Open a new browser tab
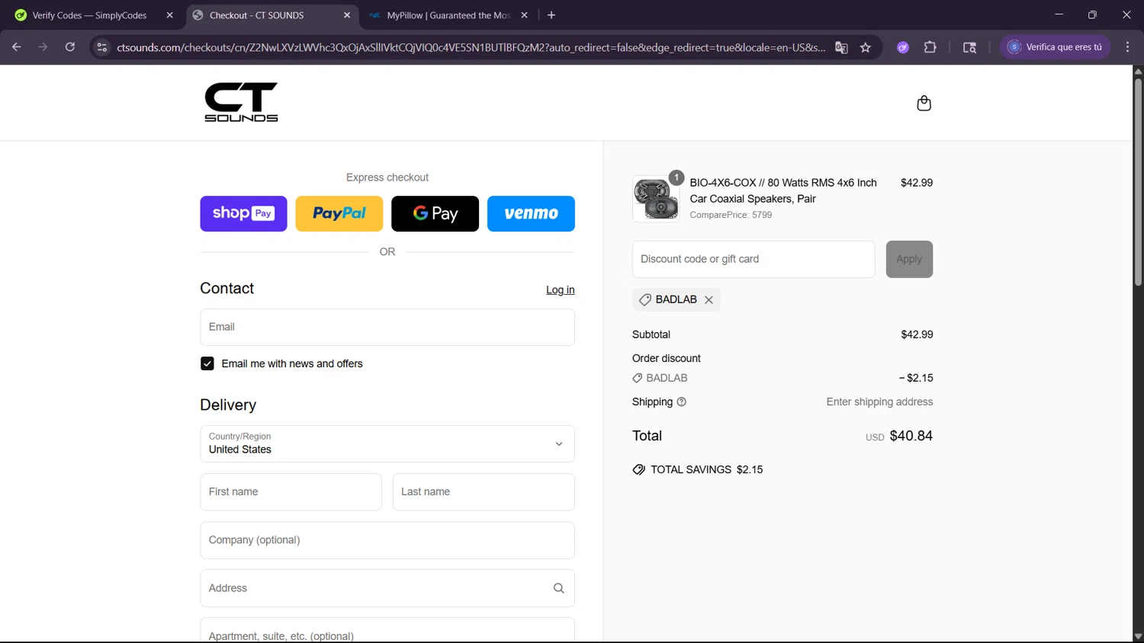The width and height of the screenshot is (1144, 643). pos(551,15)
